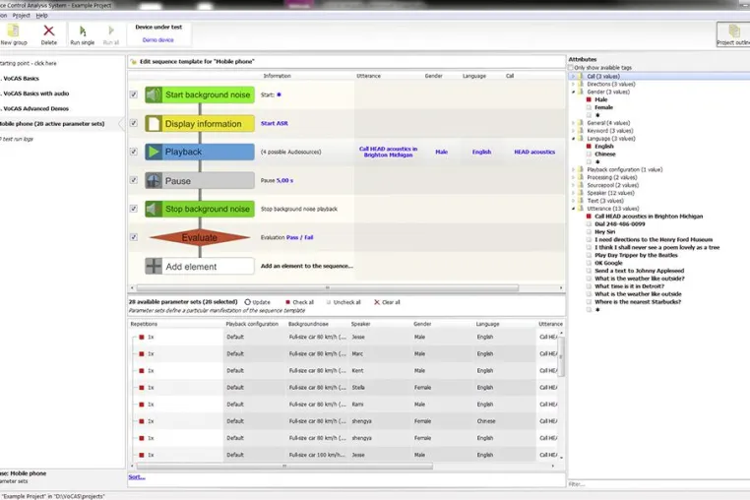Expand the Keyword (3 values) node

tap(574, 131)
